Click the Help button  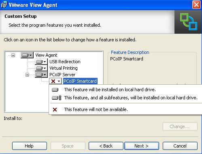point(30,146)
